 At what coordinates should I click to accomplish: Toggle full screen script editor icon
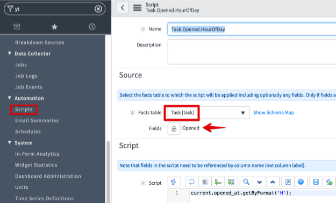pyautogui.click(x=288, y=182)
